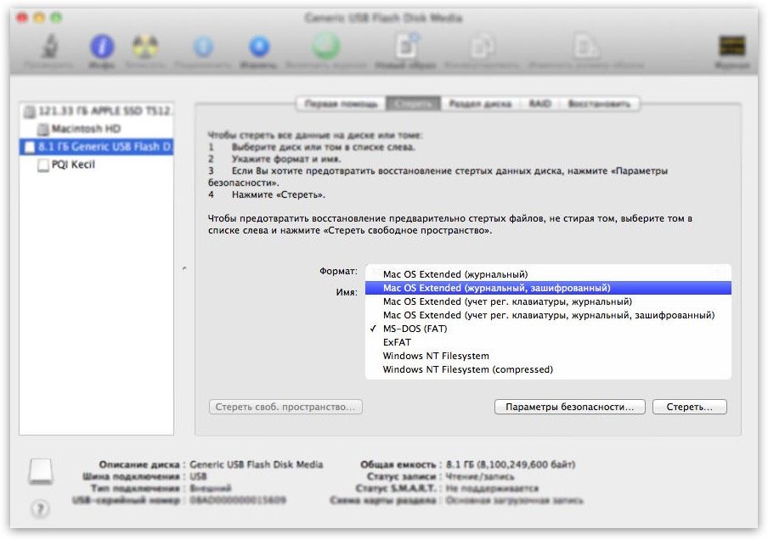Viewport: 768px width, 540px height.
Task: Select the 8.1 ГБ Generic USB Flash disk
Action: click(97, 146)
